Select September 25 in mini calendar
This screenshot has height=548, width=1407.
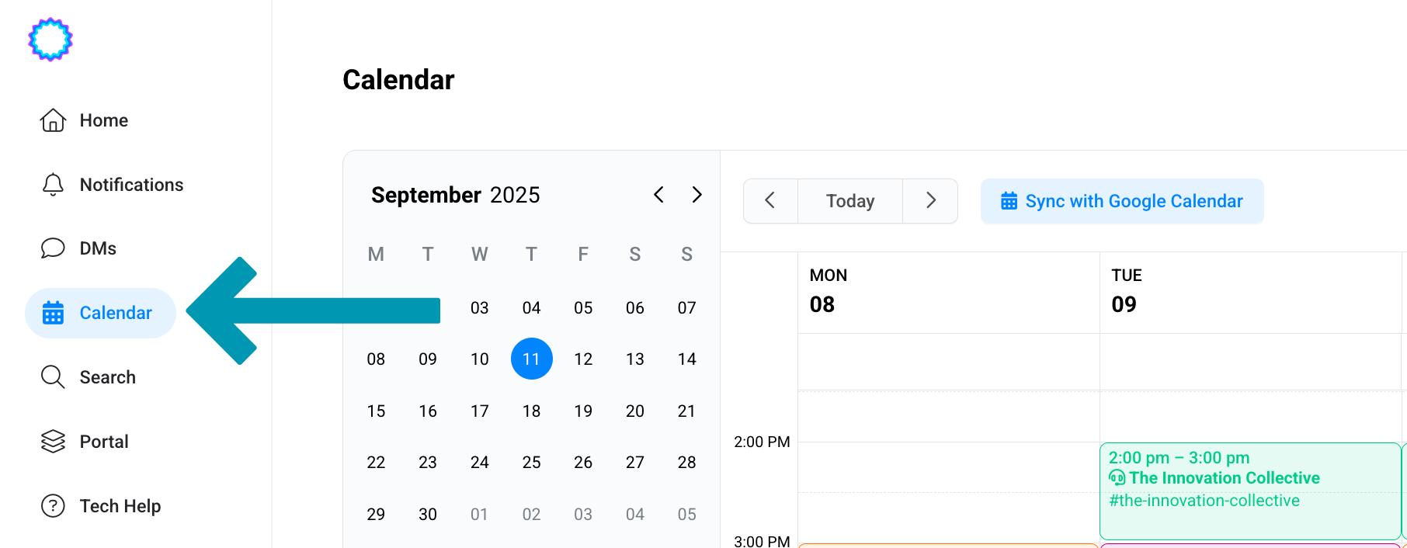pyautogui.click(x=531, y=463)
